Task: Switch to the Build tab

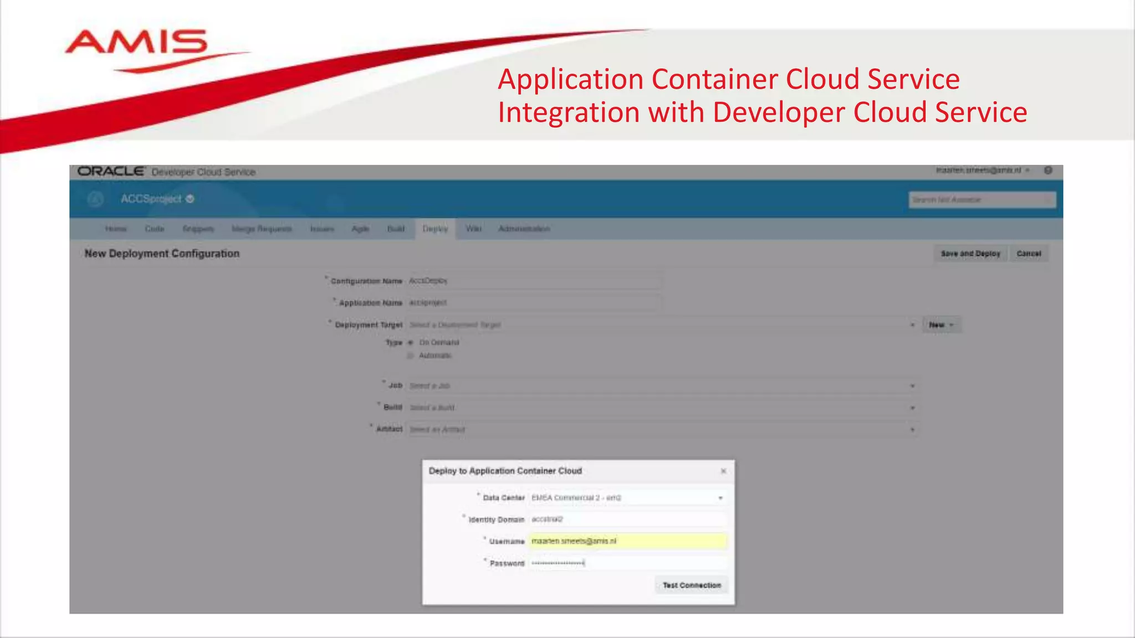Action: pos(396,229)
